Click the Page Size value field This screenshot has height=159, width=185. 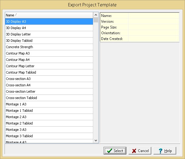pyautogui.click(x=153, y=27)
